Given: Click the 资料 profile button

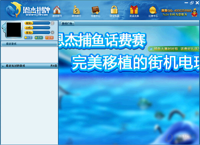Looking at the screenshot, I should (x=39, y=38).
